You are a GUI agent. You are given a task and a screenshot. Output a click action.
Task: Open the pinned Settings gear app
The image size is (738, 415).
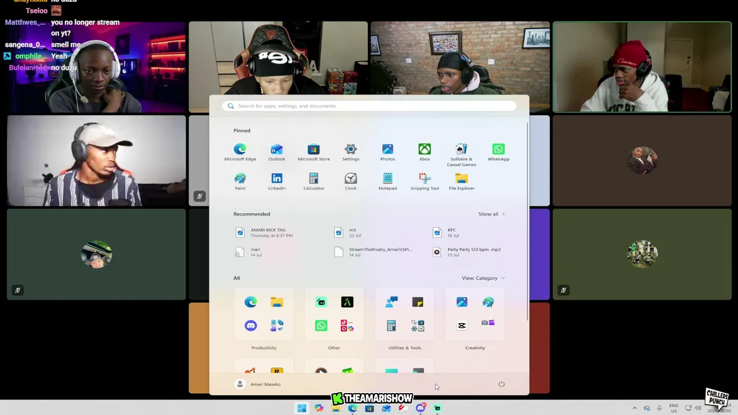(x=351, y=153)
